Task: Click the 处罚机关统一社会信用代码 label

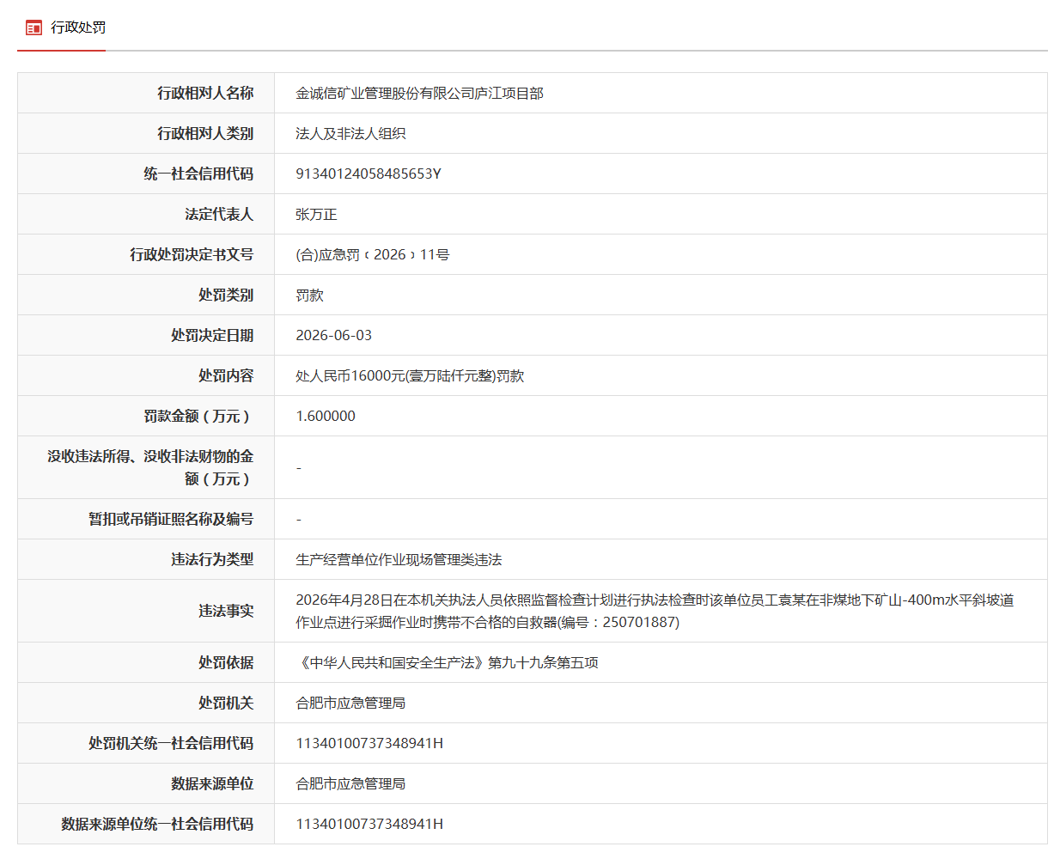Action: click(171, 743)
